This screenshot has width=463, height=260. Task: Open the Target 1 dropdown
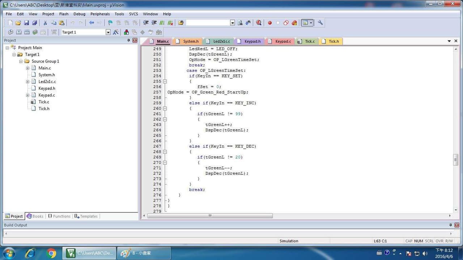pyautogui.click(x=108, y=32)
